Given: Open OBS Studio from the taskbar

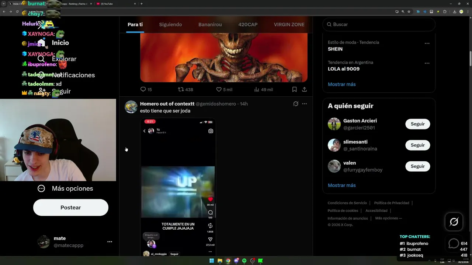Looking at the screenshot, I should 252,261.
